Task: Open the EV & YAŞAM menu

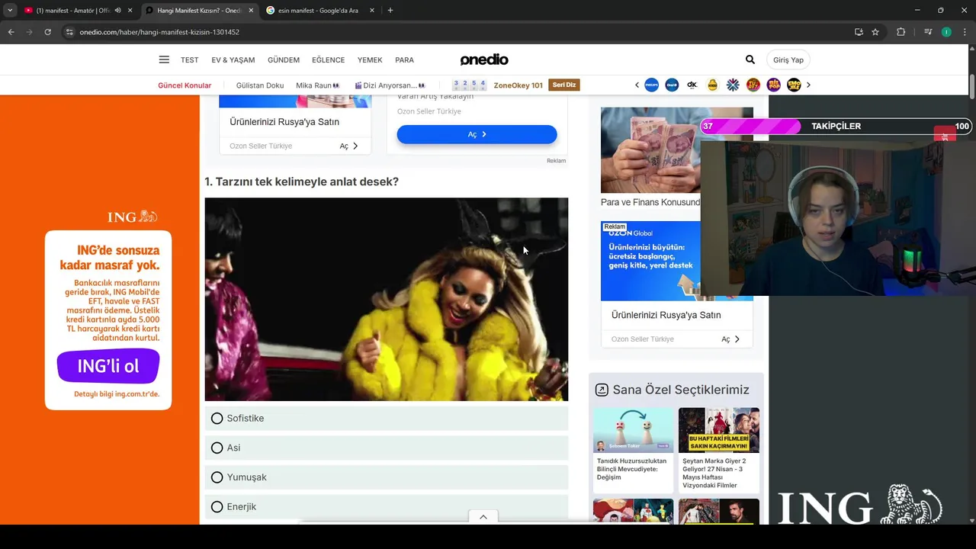Action: click(x=233, y=60)
